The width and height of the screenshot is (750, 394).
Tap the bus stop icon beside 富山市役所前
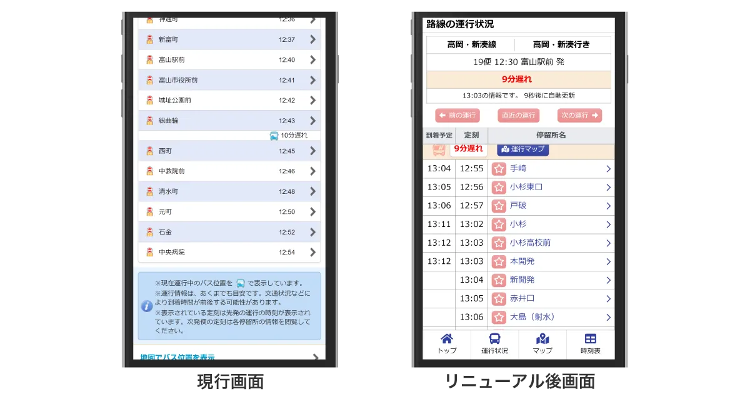tap(149, 80)
